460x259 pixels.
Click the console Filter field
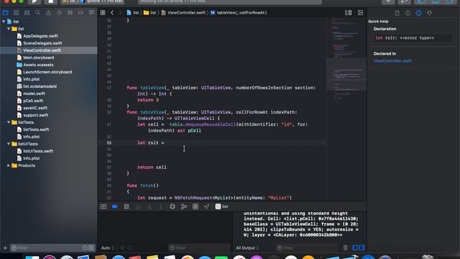point(307,247)
